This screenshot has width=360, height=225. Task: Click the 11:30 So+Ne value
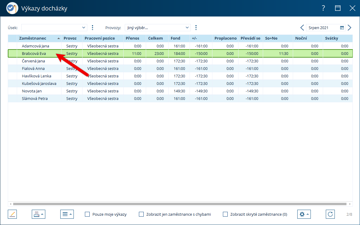(283, 54)
